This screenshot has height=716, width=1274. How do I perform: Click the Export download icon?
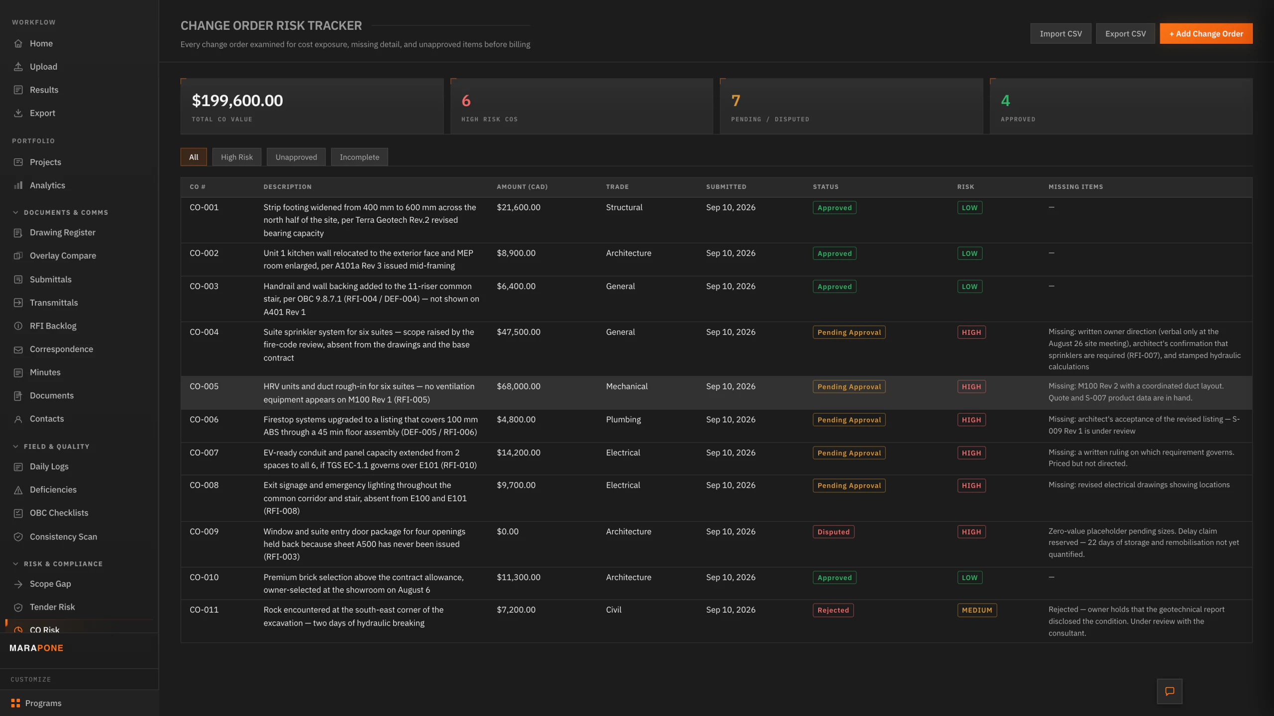point(18,113)
